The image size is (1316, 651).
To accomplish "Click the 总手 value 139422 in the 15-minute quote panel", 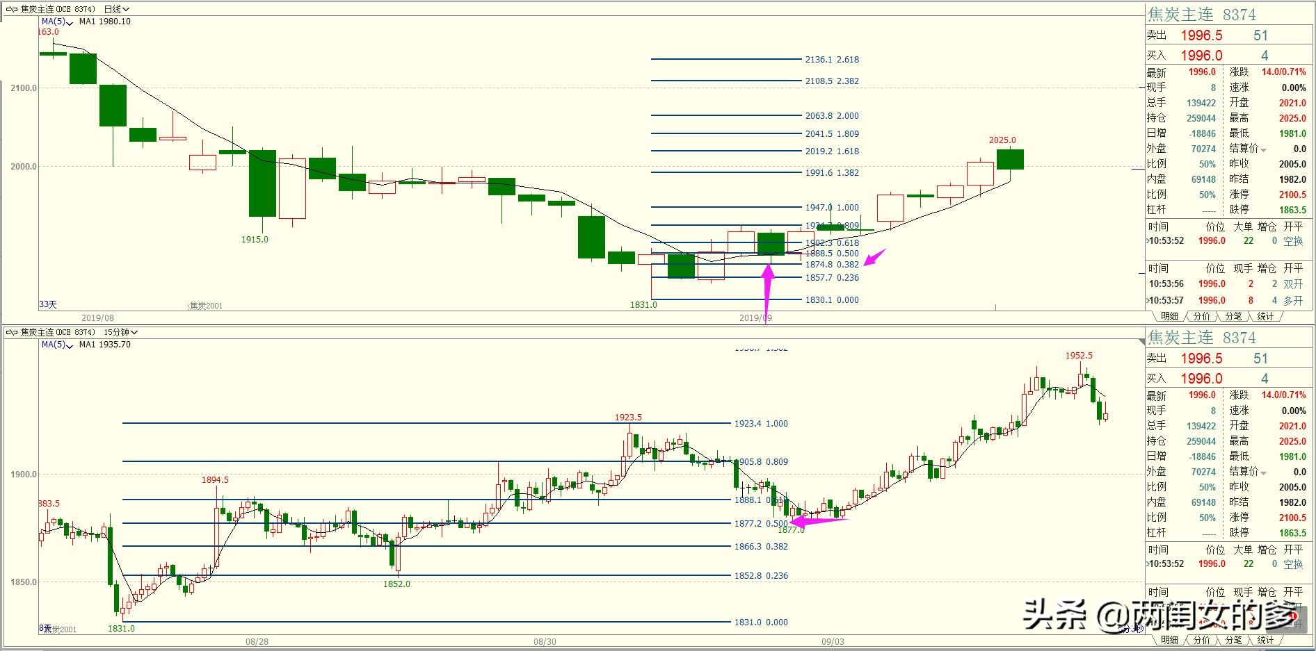I will [x=1201, y=427].
